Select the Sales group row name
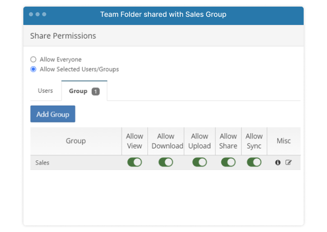The width and height of the screenshot is (327, 232). 42,163
